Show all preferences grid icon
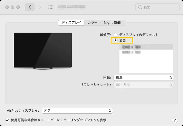This screenshot has height=126, width=183. [x=51, y=7]
